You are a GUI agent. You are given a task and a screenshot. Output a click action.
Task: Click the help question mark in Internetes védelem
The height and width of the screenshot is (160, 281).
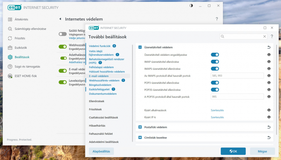(x=217, y=19)
